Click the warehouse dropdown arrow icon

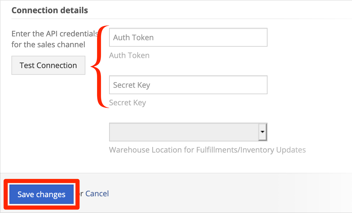(263, 132)
